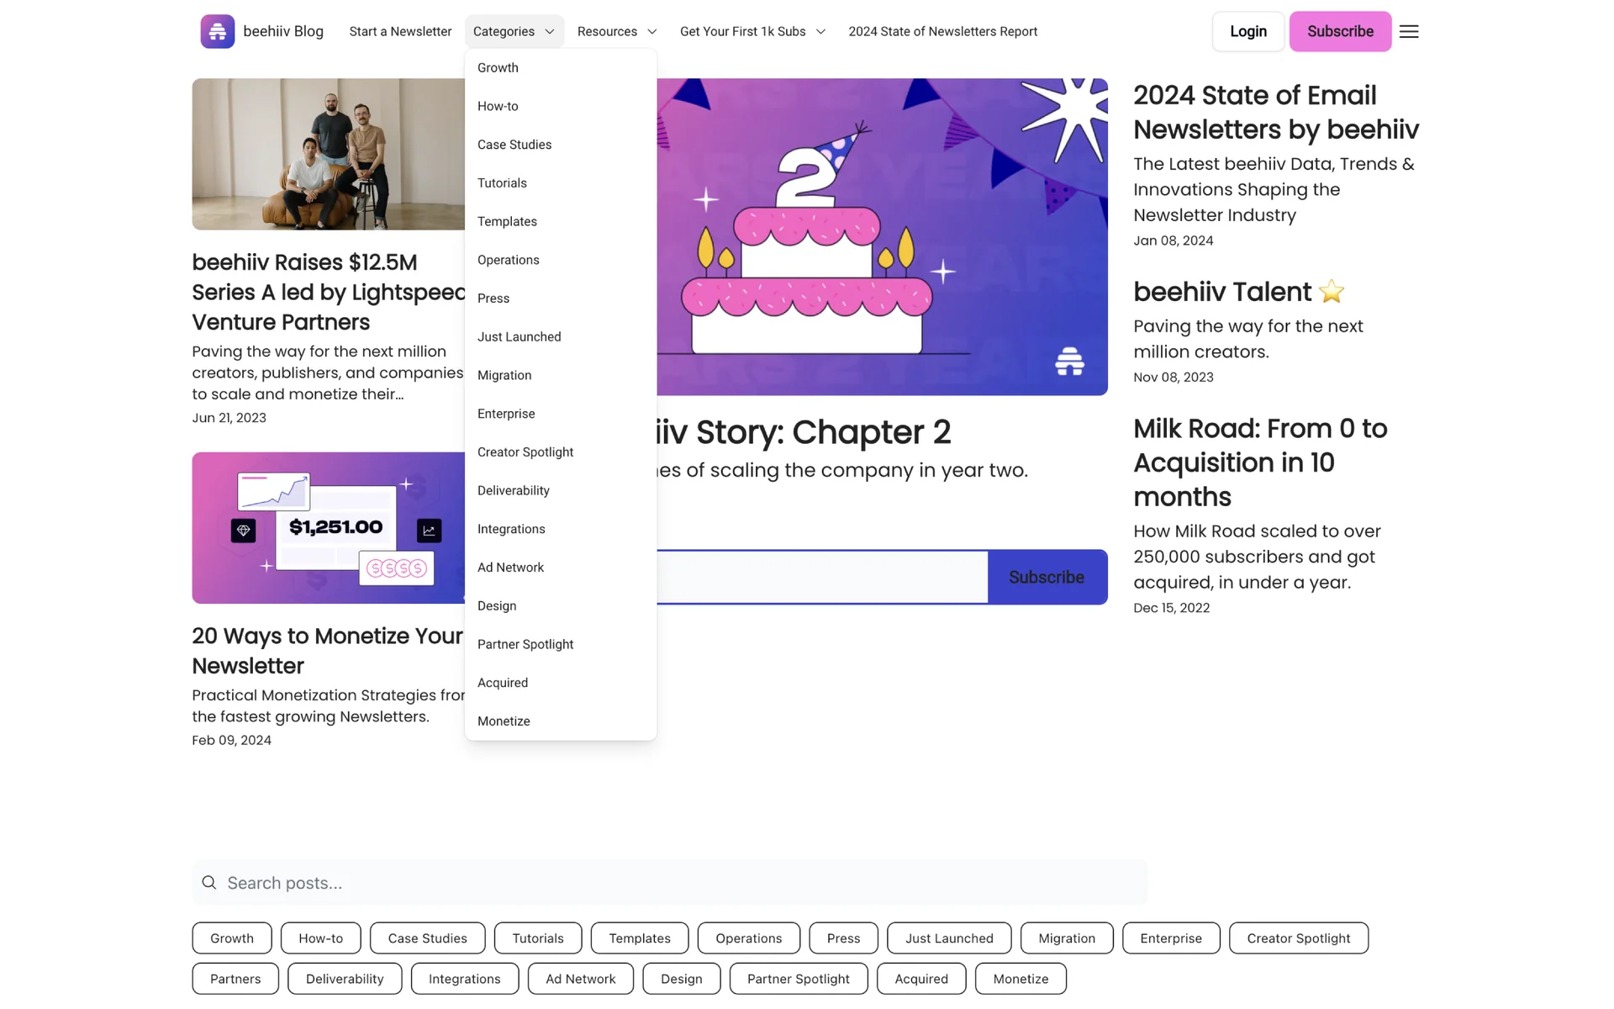Click the Categories dropdown chevron

pyautogui.click(x=550, y=32)
